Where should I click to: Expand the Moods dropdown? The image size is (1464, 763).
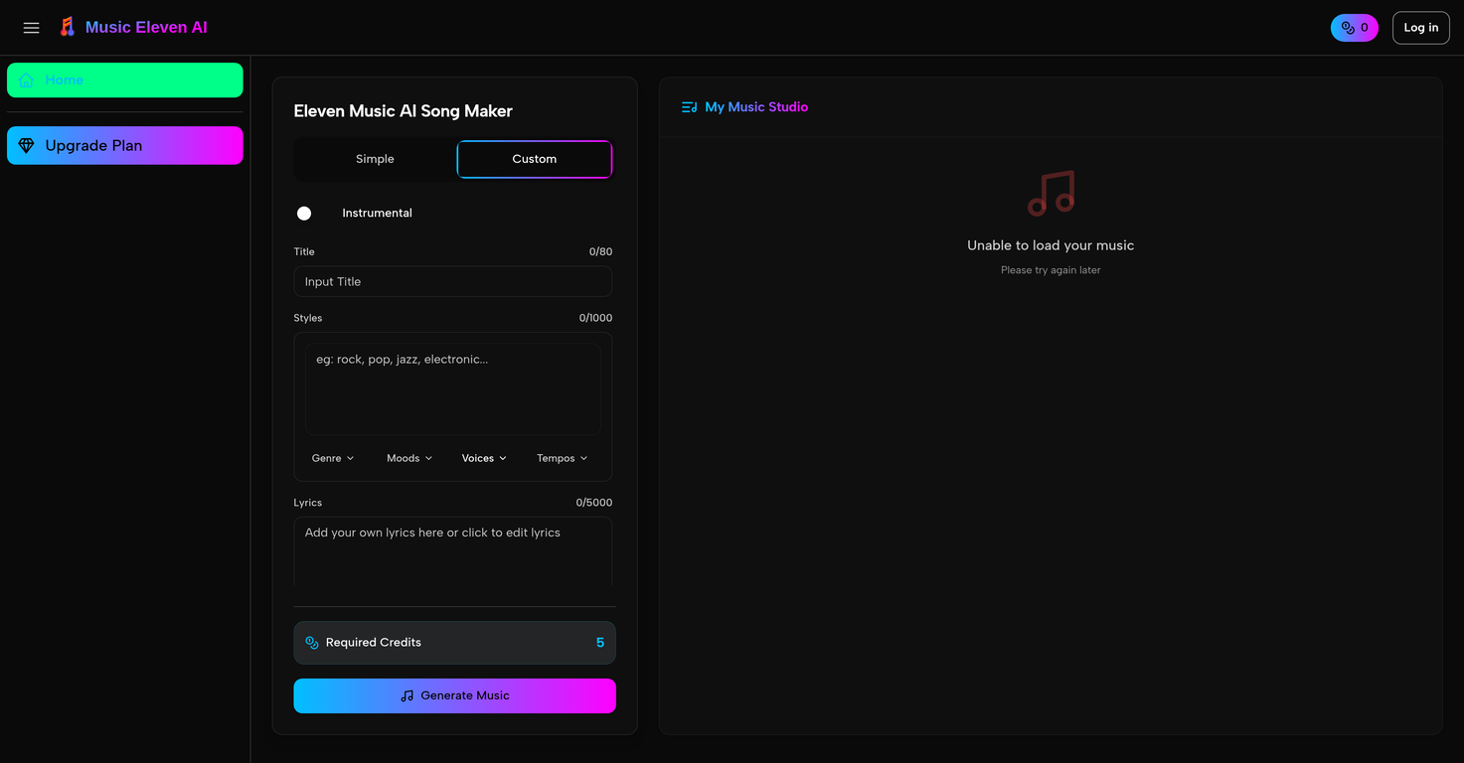[408, 458]
